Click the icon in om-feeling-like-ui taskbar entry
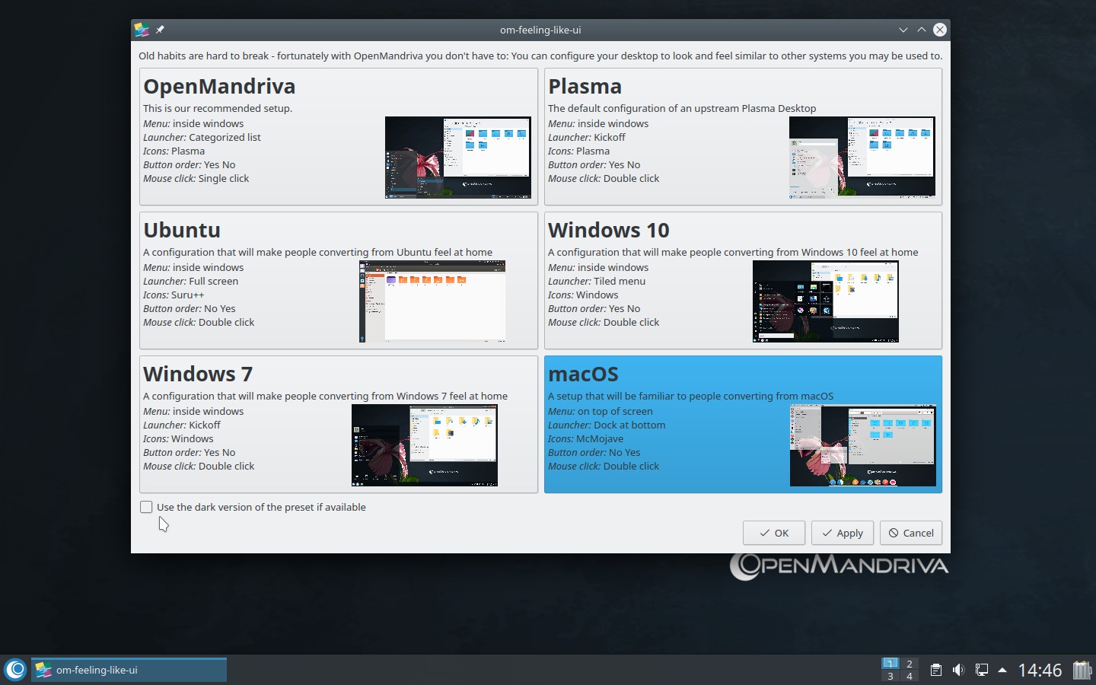The width and height of the screenshot is (1096, 685). 43,670
